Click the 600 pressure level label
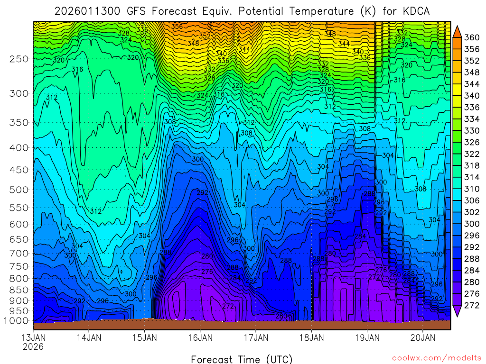This screenshot has height=364, width=486. (x=19, y=224)
